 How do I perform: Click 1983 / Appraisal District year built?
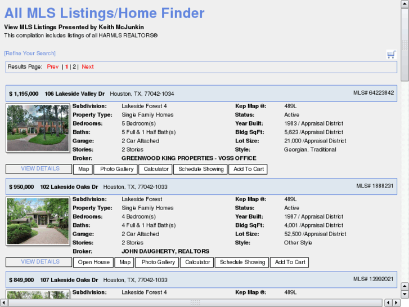click(x=313, y=123)
